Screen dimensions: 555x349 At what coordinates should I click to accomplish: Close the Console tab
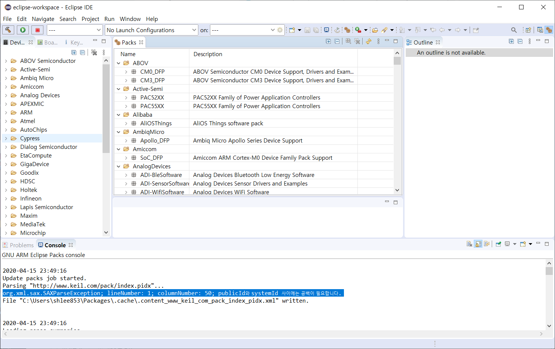pyautogui.click(x=71, y=245)
